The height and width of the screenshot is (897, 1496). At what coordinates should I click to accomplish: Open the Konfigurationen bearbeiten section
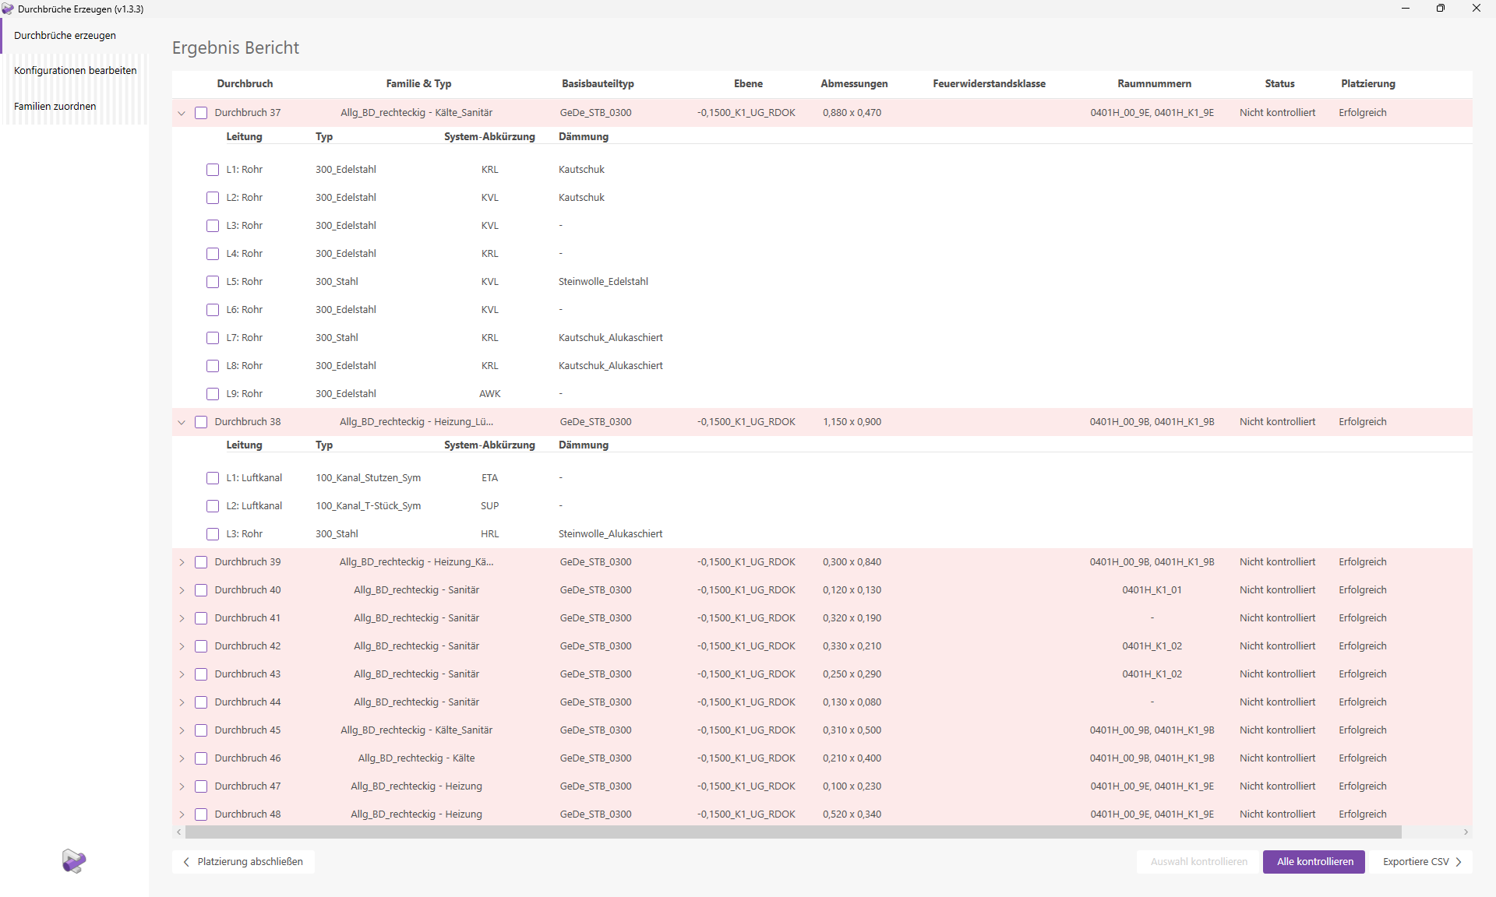(x=76, y=70)
